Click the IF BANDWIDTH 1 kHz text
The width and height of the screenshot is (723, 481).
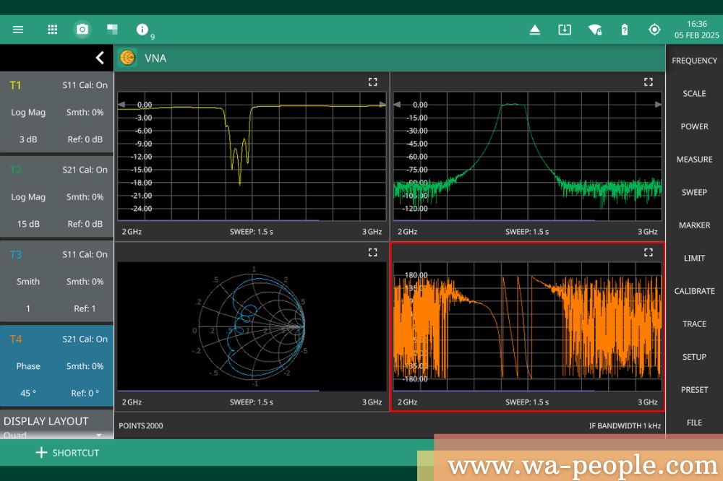coord(625,425)
